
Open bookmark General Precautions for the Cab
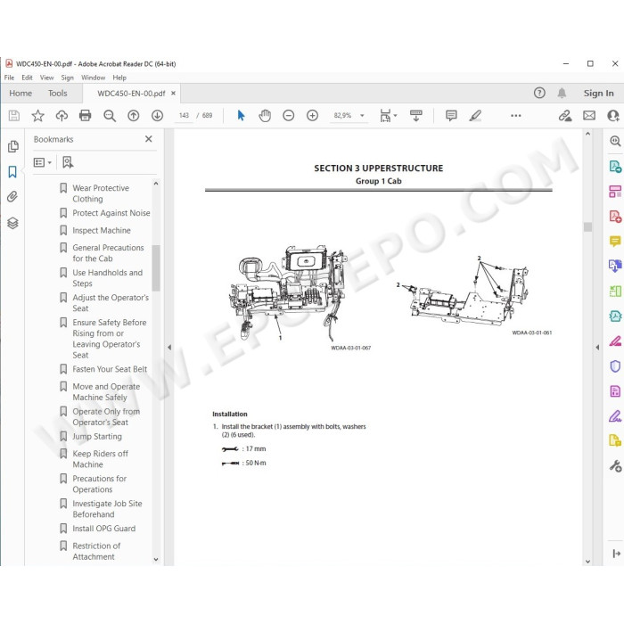(108, 253)
